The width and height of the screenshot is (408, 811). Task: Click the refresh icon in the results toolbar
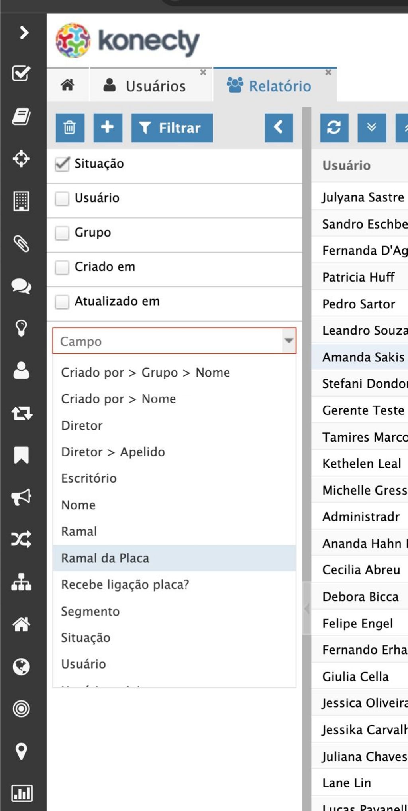click(x=334, y=128)
